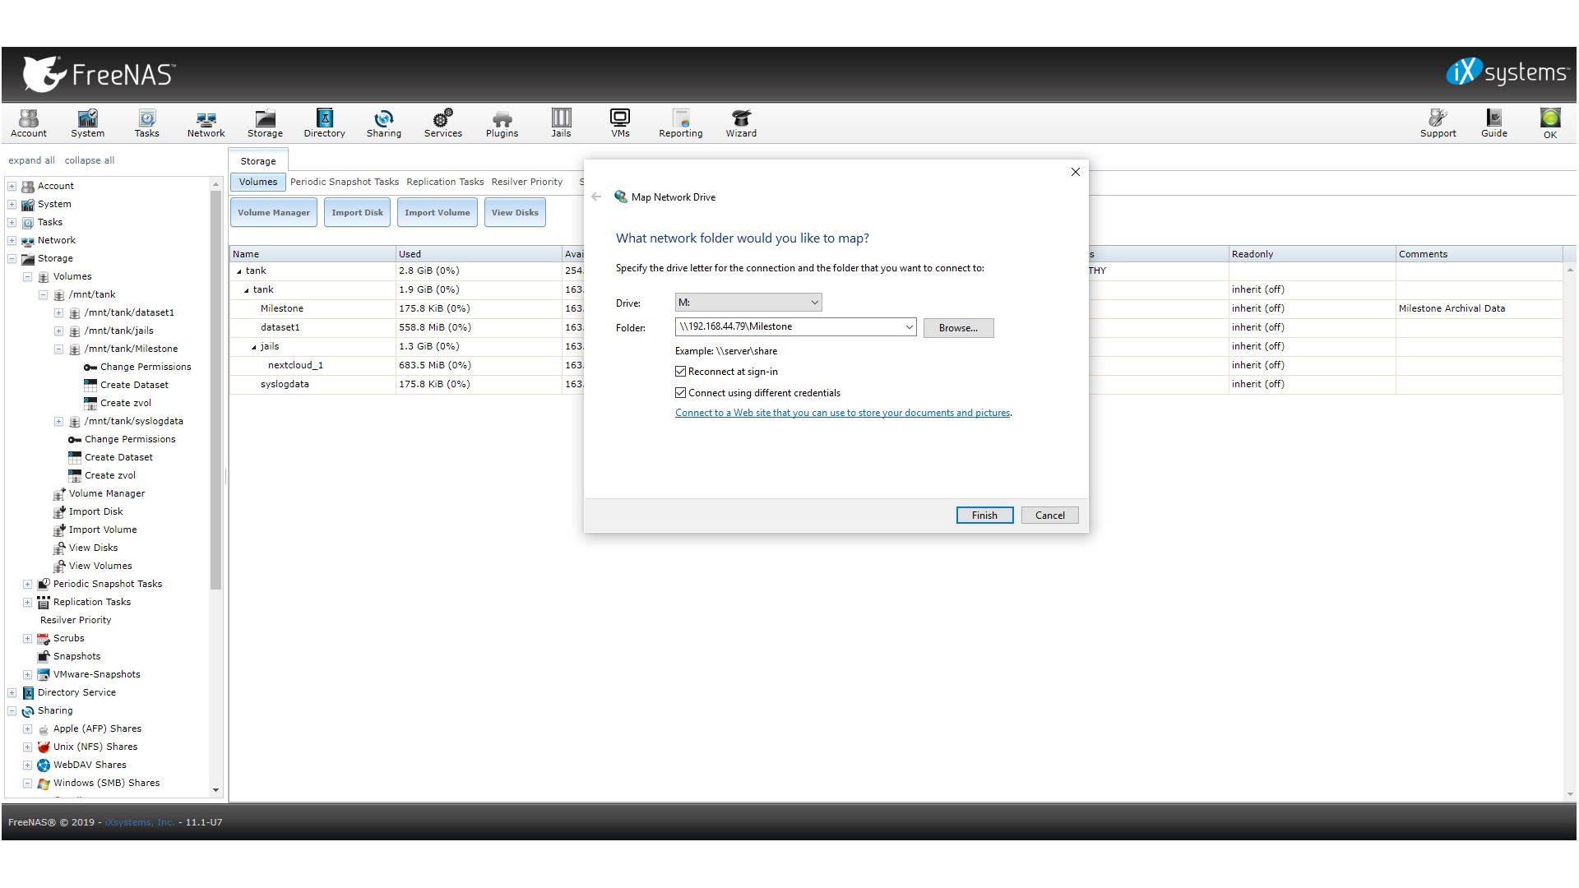Go back in Map Network Drive dialog
Image resolution: width=1579 pixels, height=888 pixels.
pos(596,197)
